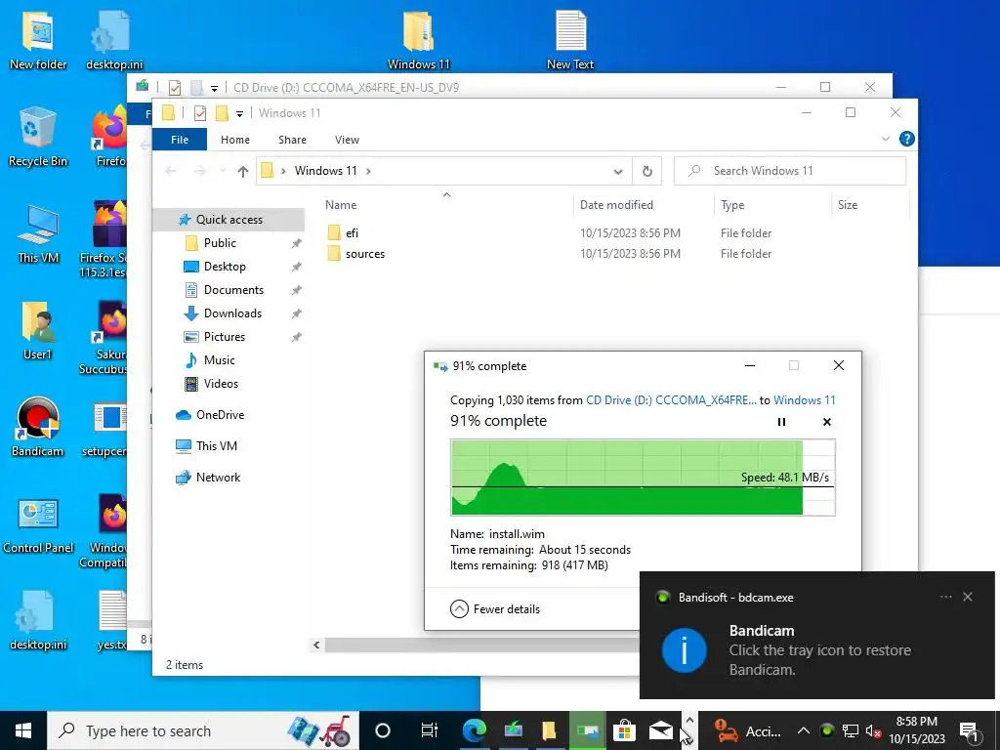Sort by Date modified column

616,205
